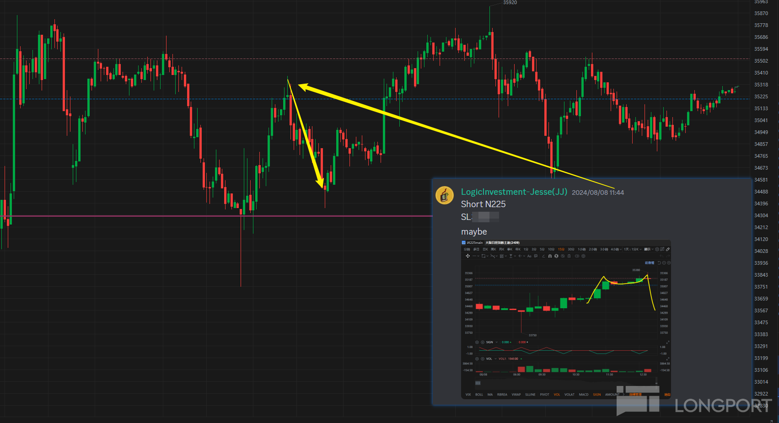Select the Aa text annotation tool
The height and width of the screenshot is (423, 779).
(529, 256)
